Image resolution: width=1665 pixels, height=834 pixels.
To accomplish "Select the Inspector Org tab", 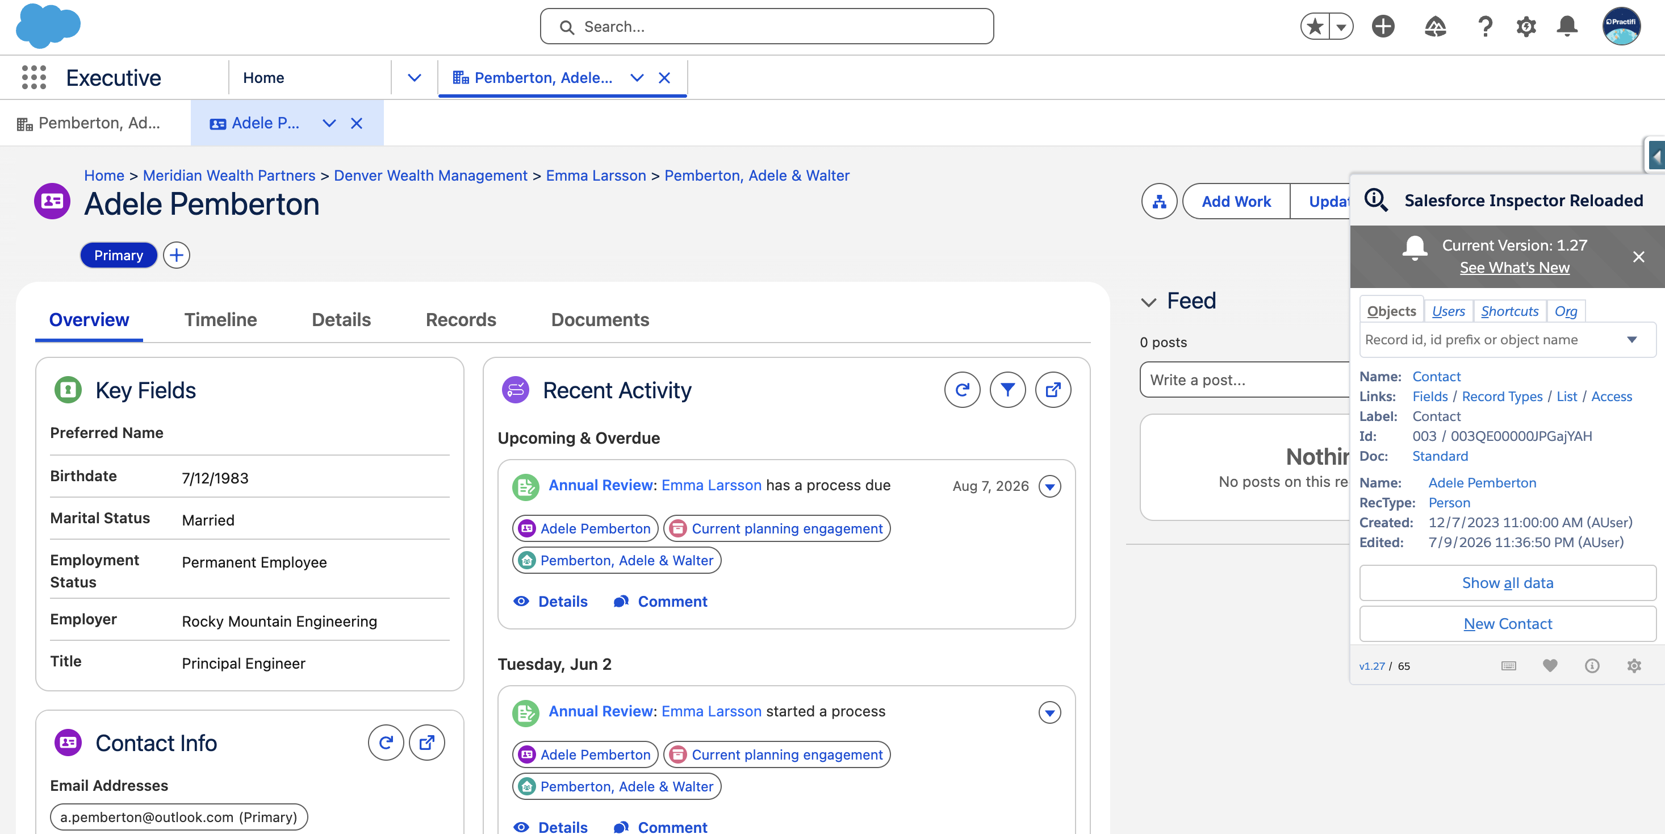I will 1566,311.
